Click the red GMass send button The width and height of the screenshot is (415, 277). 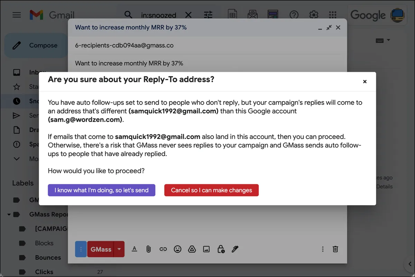pos(101,249)
